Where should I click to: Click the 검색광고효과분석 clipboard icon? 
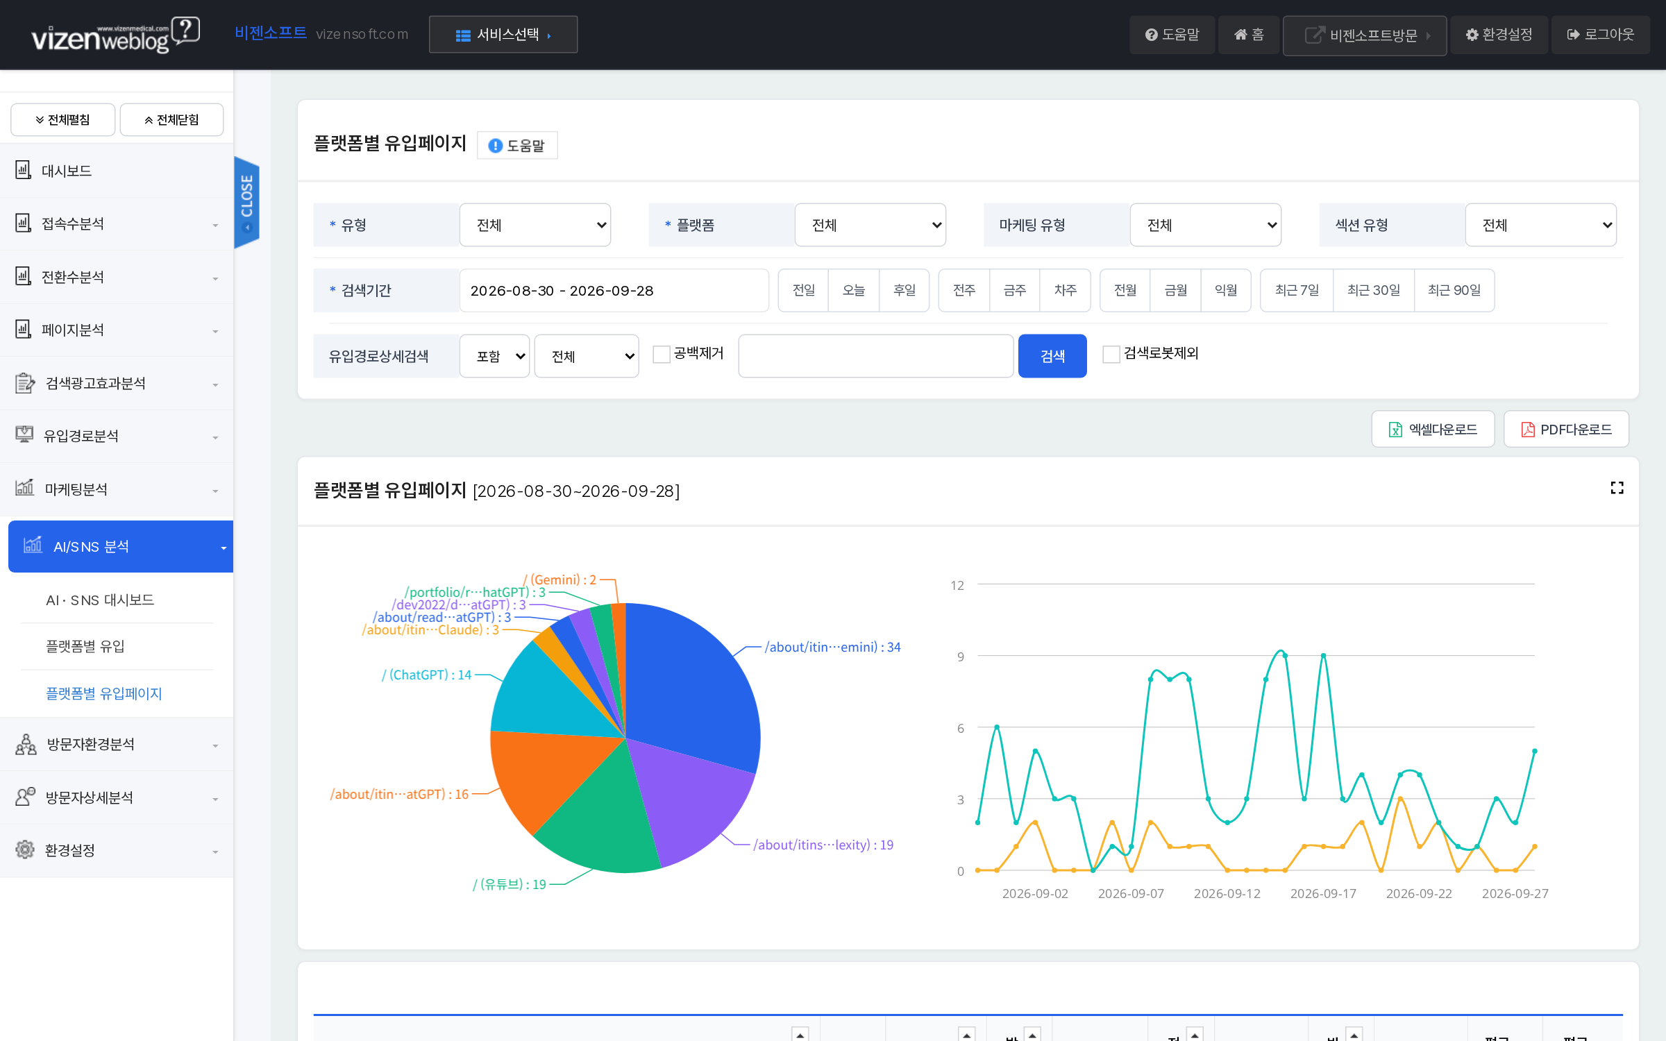(x=25, y=382)
